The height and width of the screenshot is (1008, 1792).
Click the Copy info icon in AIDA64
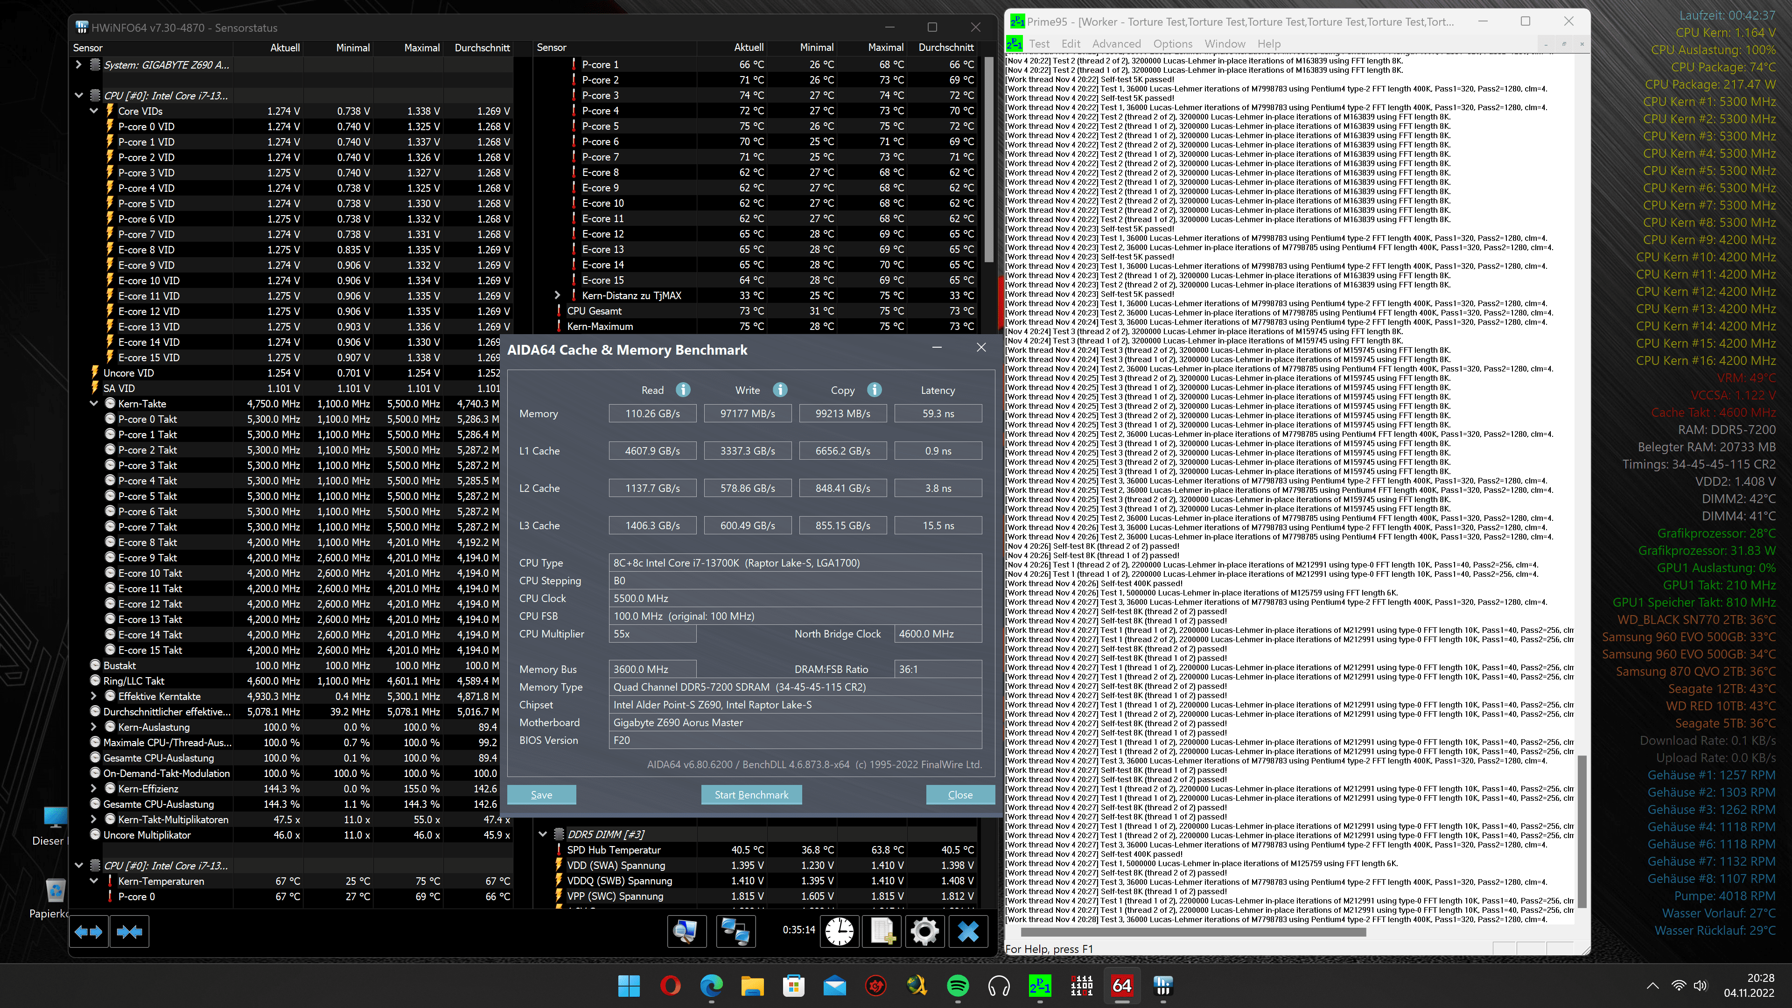pyautogui.click(x=875, y=390)
